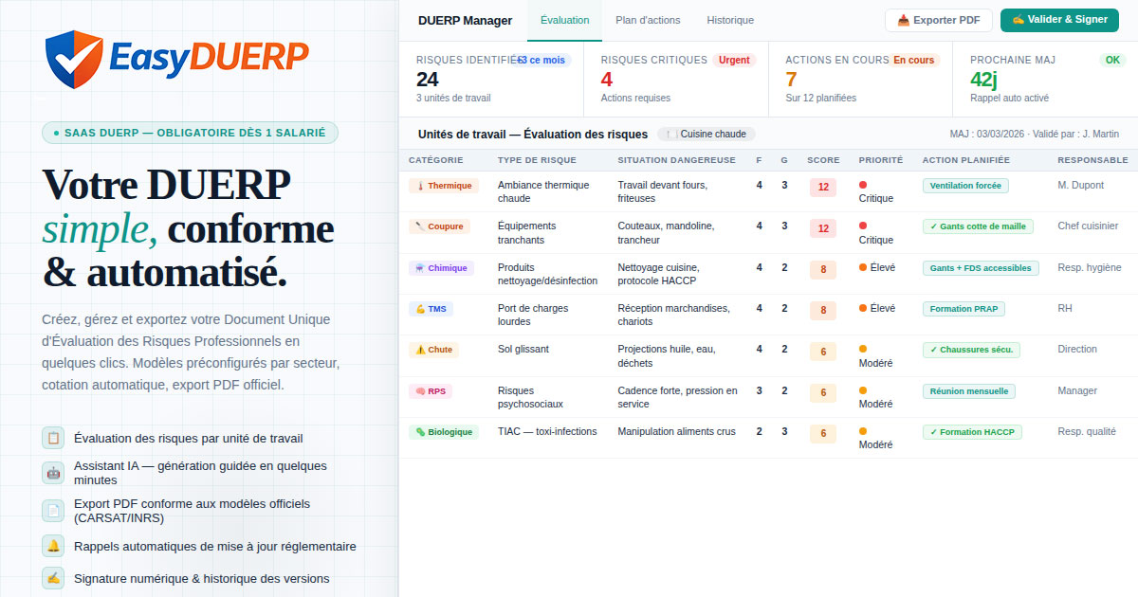Click the Réunion mensuelle action badge
This screenshot has width=1138, height=597.
point(969,390)
